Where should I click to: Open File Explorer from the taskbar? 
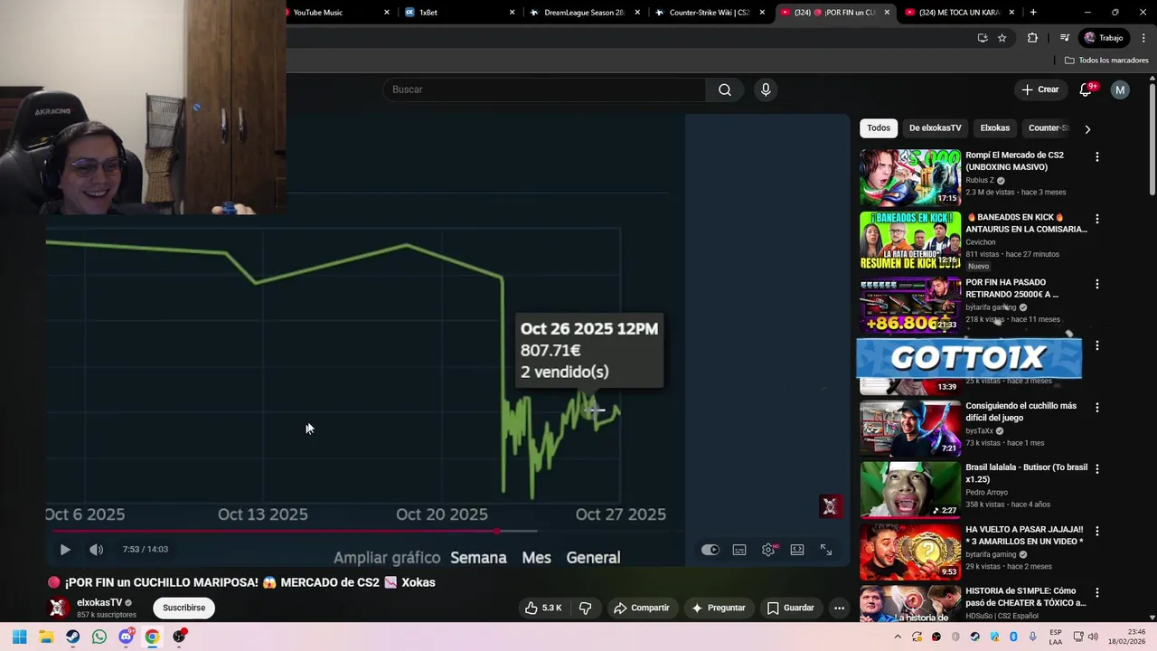(x=46, y=637)
